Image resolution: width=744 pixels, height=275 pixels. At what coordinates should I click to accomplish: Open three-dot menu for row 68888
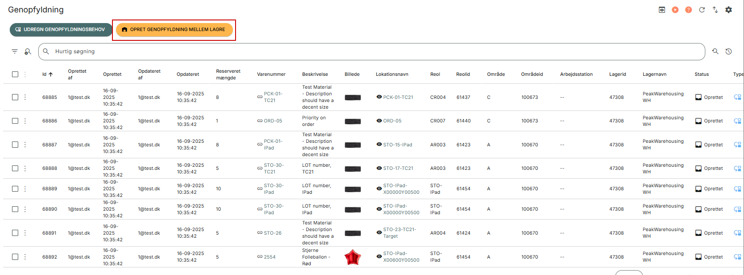(25, 168)
